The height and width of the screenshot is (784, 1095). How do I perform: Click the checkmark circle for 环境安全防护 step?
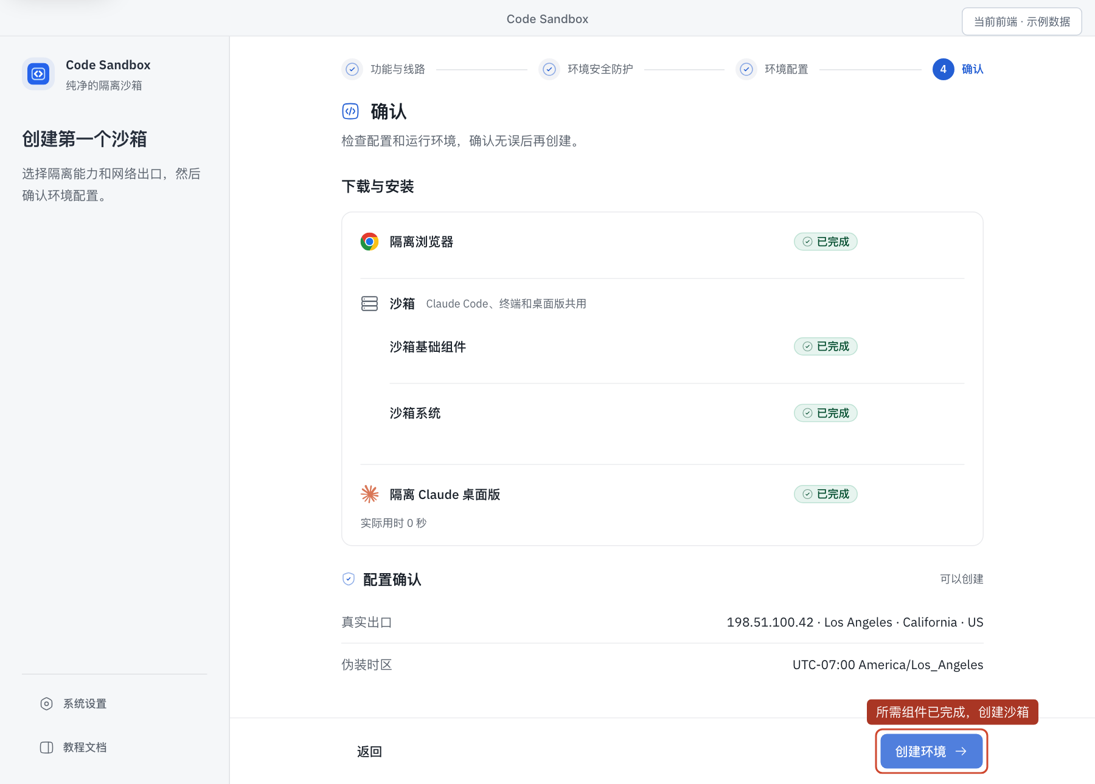(x=549, y=69)
